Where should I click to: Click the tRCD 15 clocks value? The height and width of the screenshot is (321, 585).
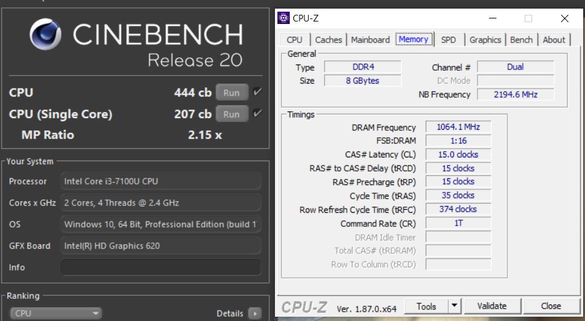click(x=458, y=168)
